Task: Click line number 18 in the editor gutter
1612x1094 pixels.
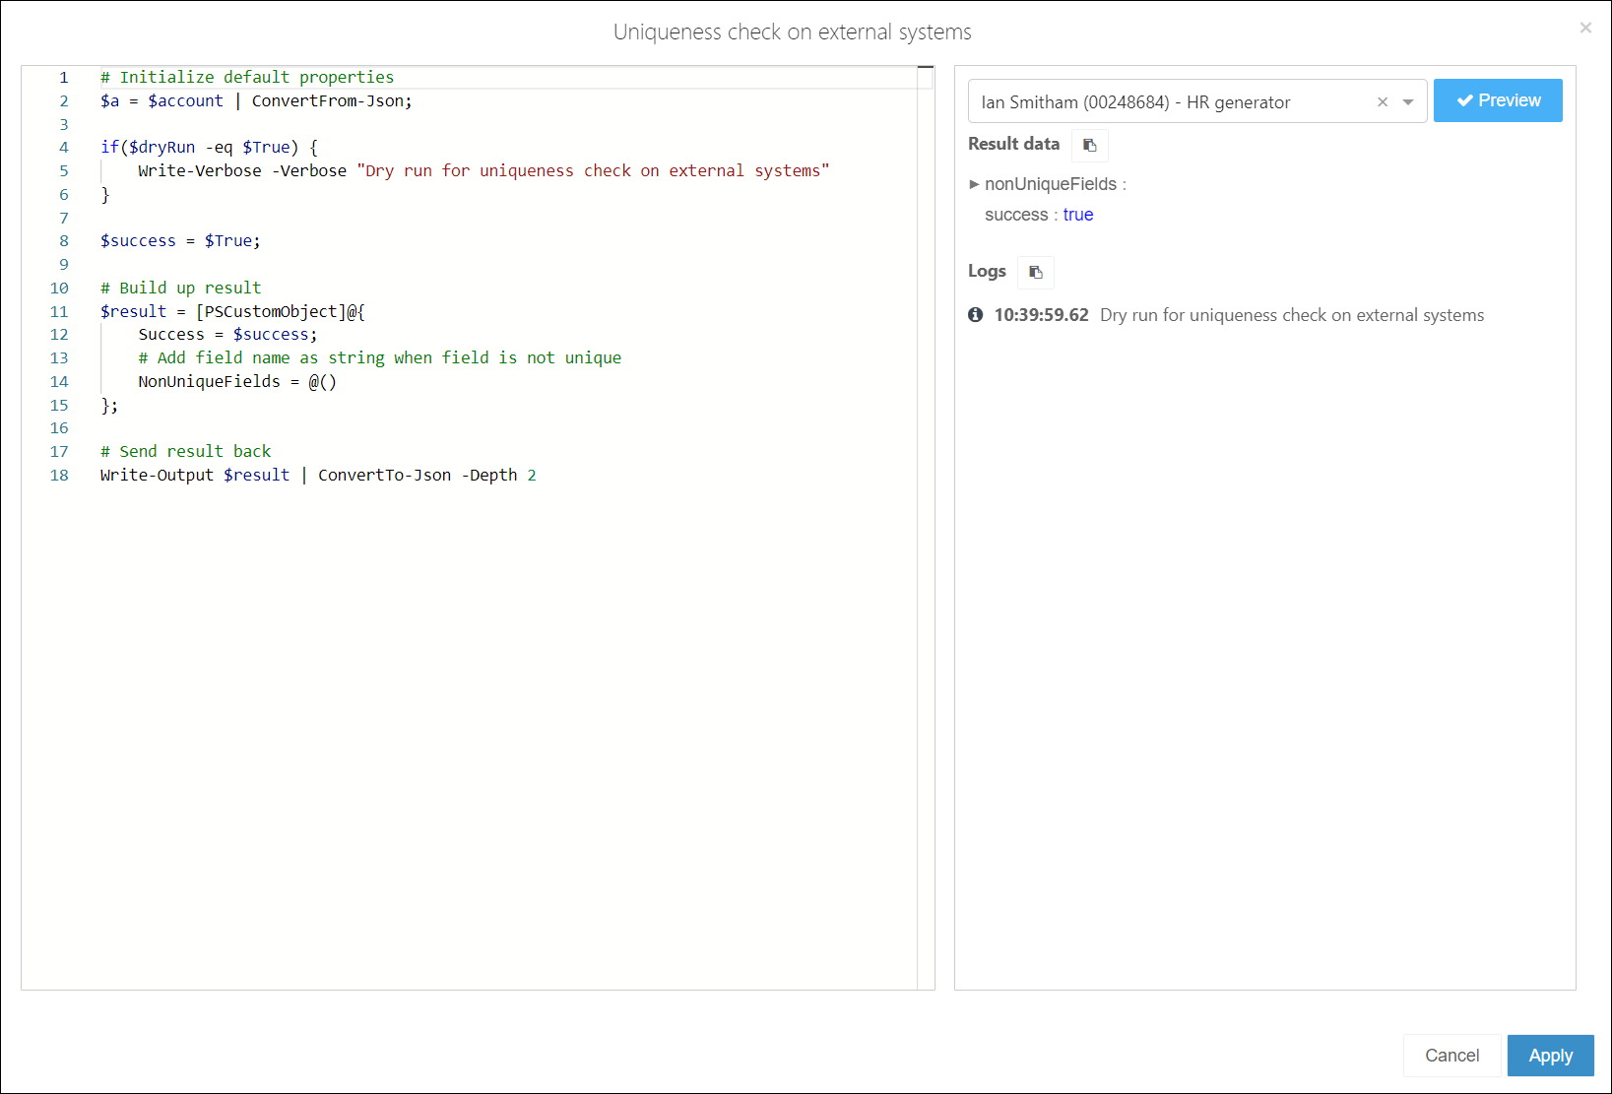Action: pos(59,475)
